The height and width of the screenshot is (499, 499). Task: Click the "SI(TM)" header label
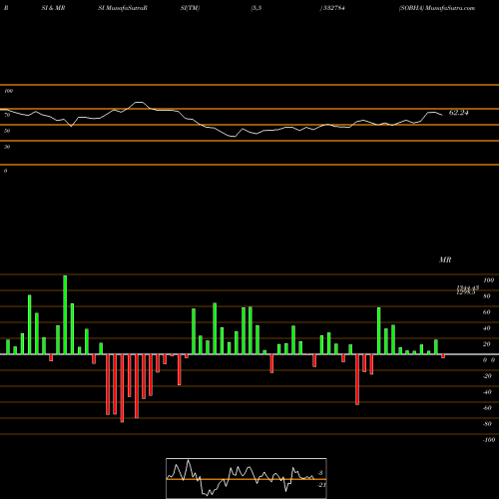click(190, 8)
